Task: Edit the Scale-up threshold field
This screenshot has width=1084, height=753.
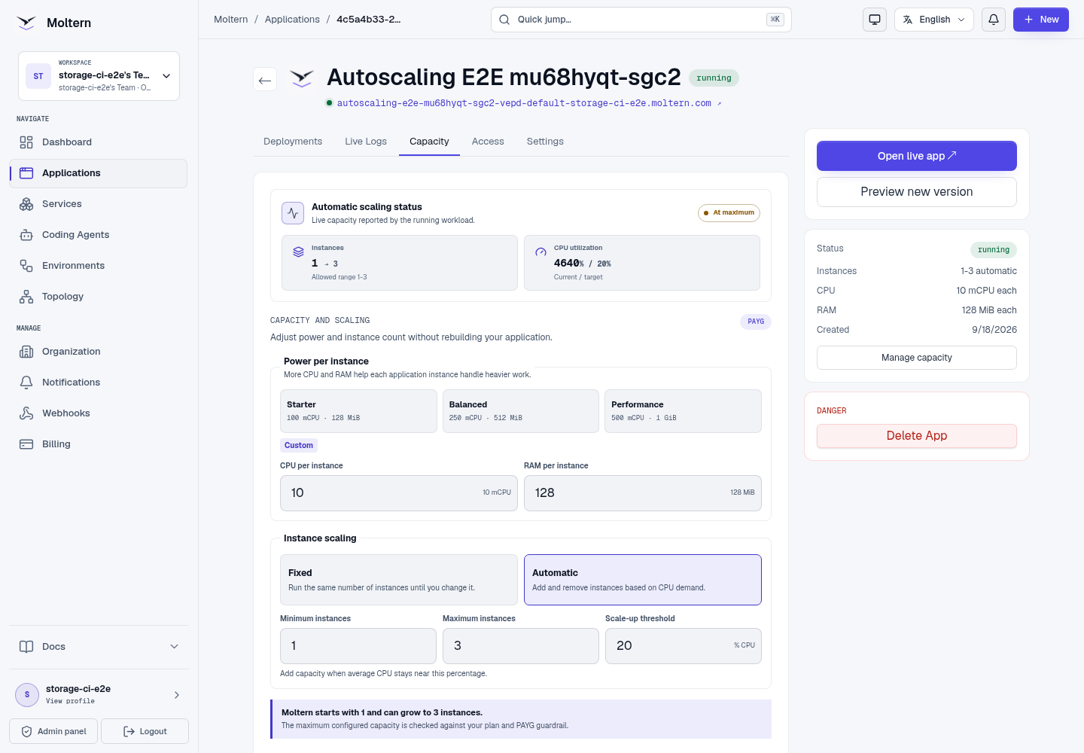Action: tap(684, 646)
